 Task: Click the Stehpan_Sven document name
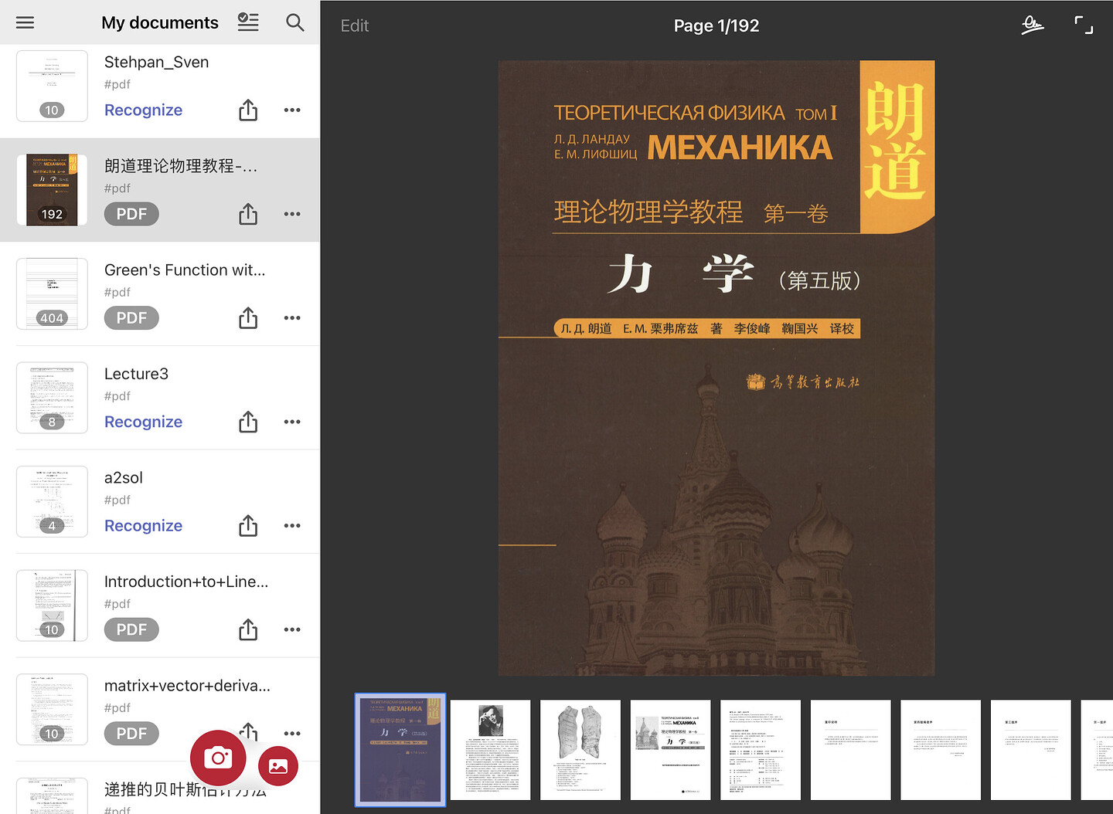157,62
